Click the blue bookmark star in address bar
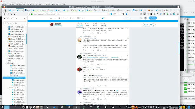Image resolution: width=195 pixels, height=109 pixels. point(126,14)
